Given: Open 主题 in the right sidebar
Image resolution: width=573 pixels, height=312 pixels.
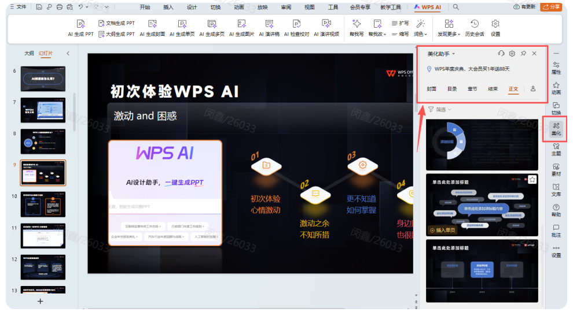Looking at the screenshot, I should pos(556,150).
